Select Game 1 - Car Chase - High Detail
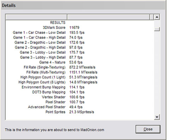The width and height of the screenshot is (169, 140). 39,37
